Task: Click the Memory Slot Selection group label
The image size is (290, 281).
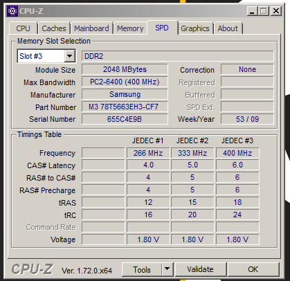Action: tap(54, 41)
